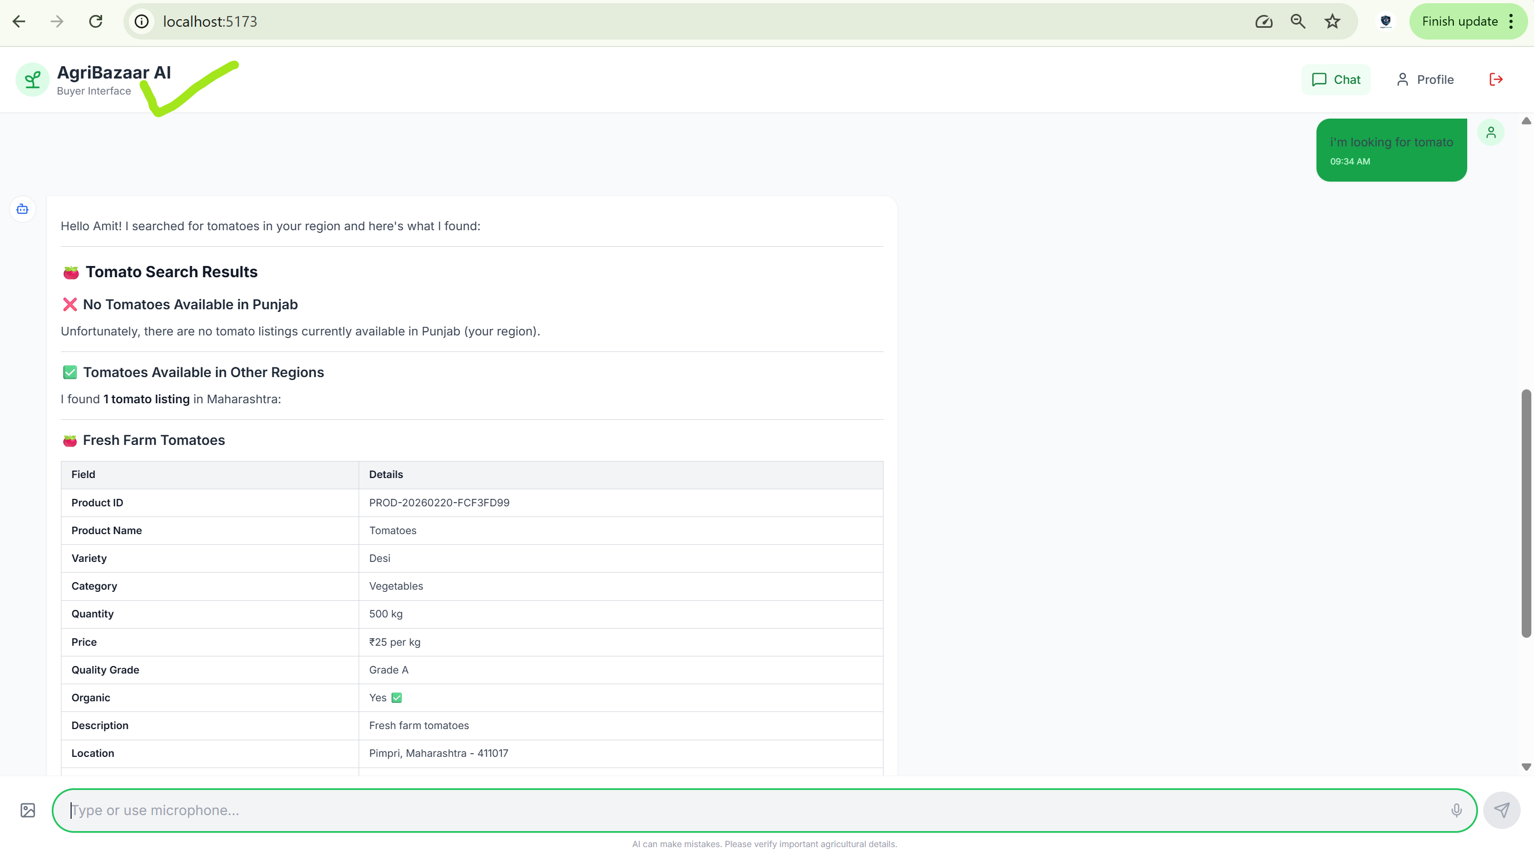Open Chrome three-dot menu

(x=1511, y=21)
